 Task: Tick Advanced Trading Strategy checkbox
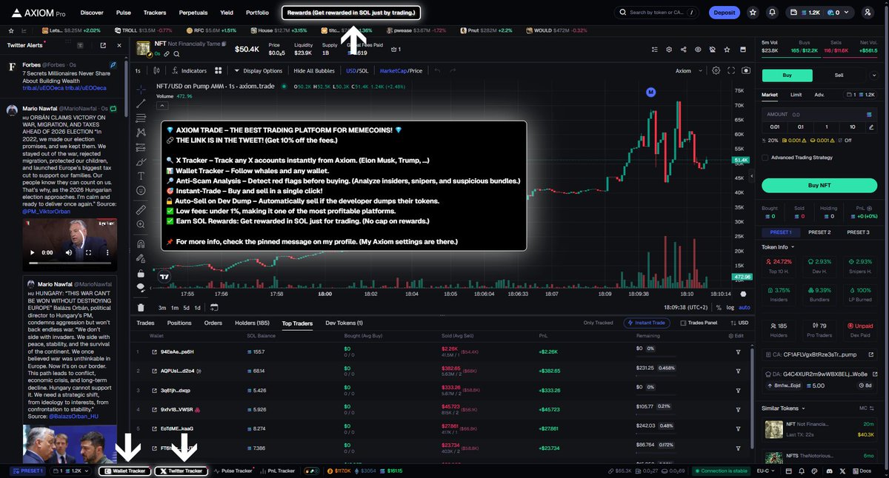[765, 157]
